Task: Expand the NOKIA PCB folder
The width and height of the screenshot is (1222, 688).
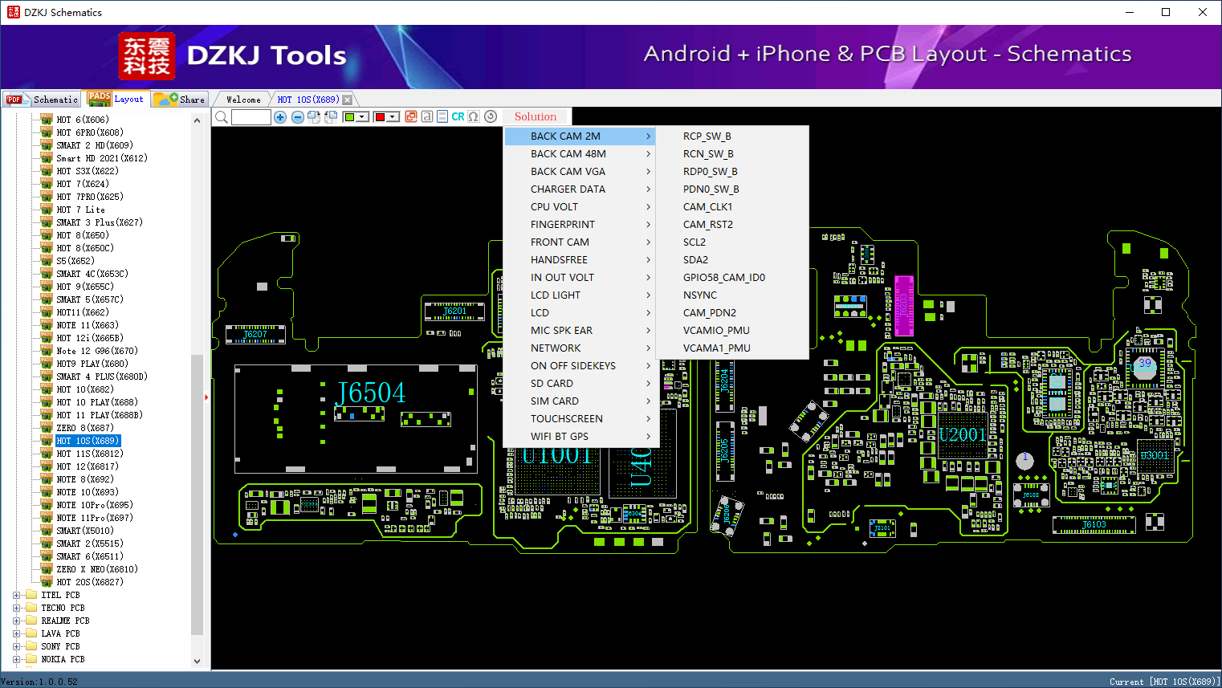Action: (x=17, y=659)
